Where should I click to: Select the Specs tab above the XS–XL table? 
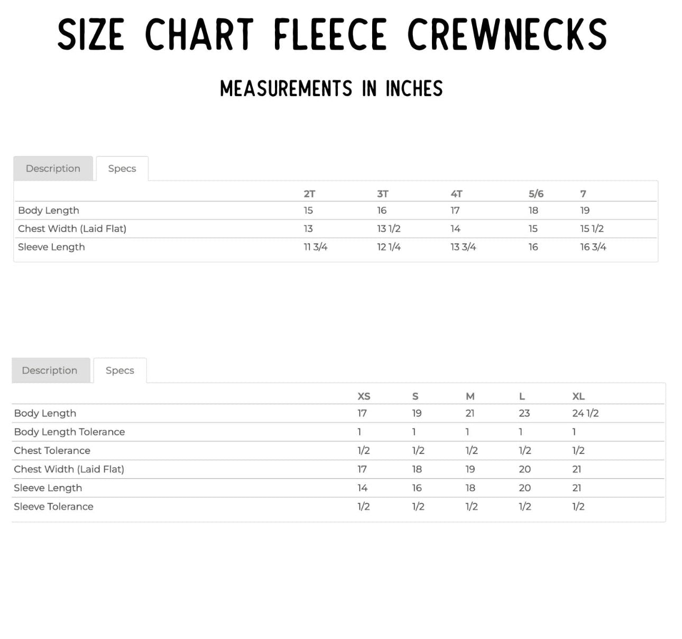[120, 371]
